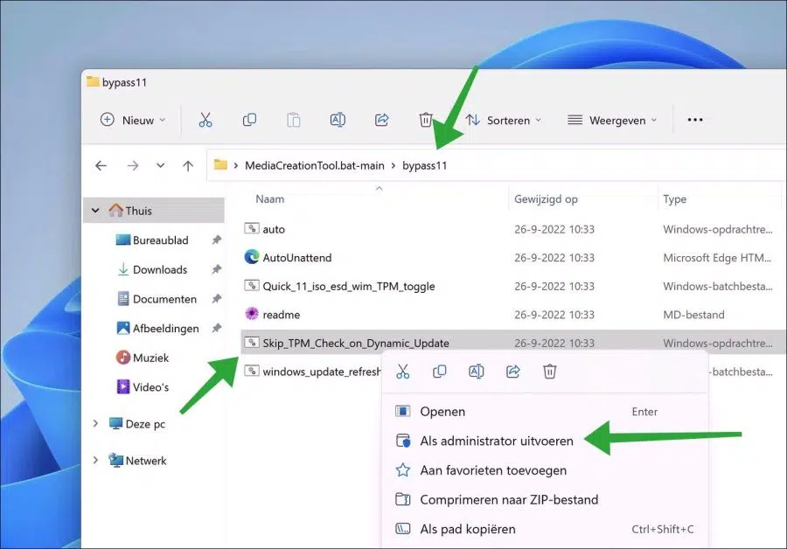Click the Rename icon in the context menu
The height and width of the screenshot is (549, 787).
[x=477, y=372]
